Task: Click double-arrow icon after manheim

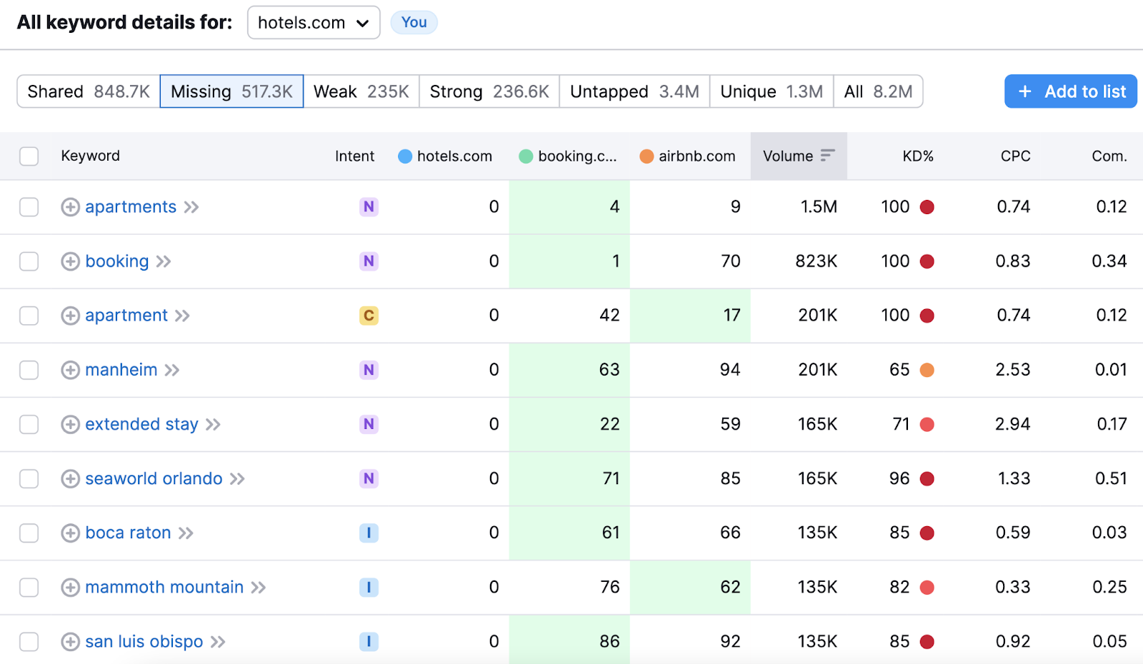Action: pyautogui.click(x=171, y=370)
